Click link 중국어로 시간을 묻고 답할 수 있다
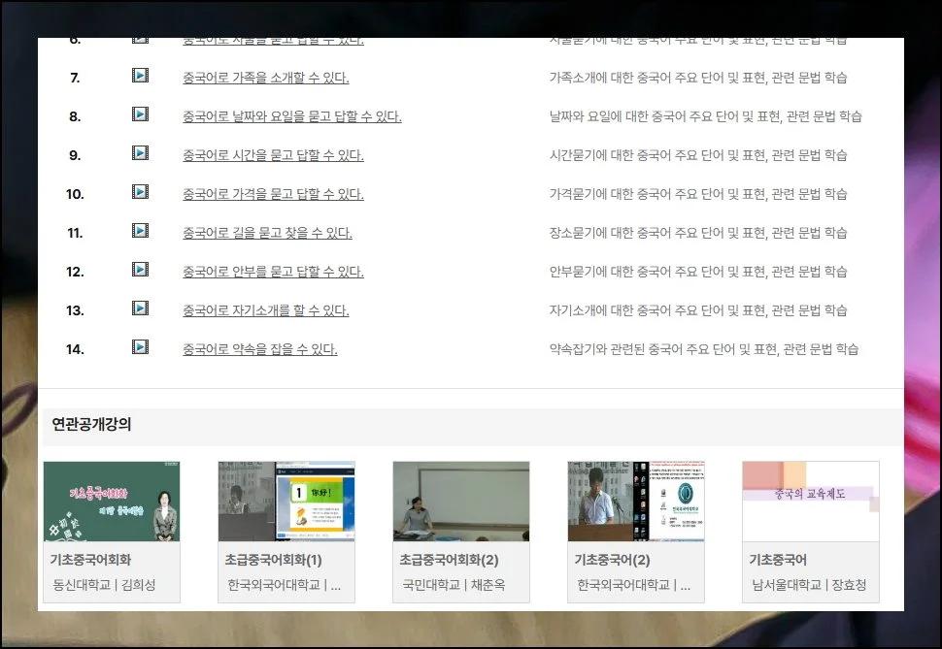 click(273, 155)
